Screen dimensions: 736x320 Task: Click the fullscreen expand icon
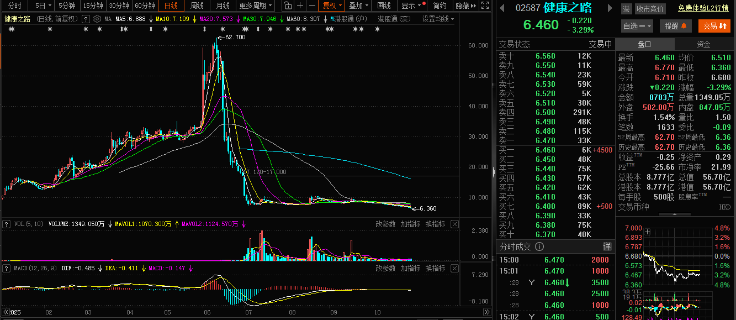click(x=484, y=6)
